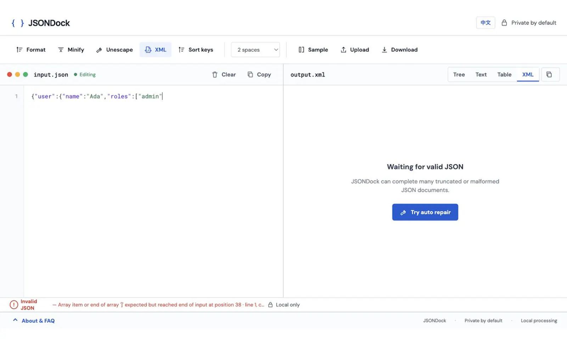Sort keys alphabetically
This screenshot has width=567, height=339.
click(196, 50)
